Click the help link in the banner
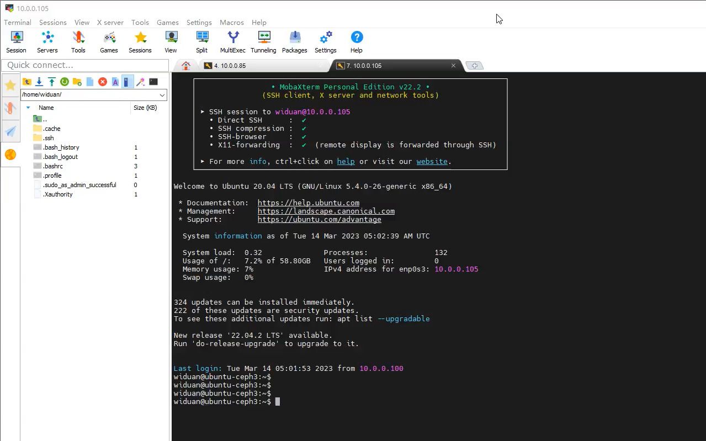The width and height of the screenshot is (706, 441). coord(346,162)
